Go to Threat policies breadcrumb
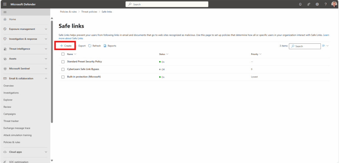Image resolution: width=339 pixels, height=163 pixels. pyautogui.click(x=89, y=12)
